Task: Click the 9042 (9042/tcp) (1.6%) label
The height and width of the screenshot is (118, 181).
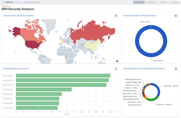Action: (133, 79)
